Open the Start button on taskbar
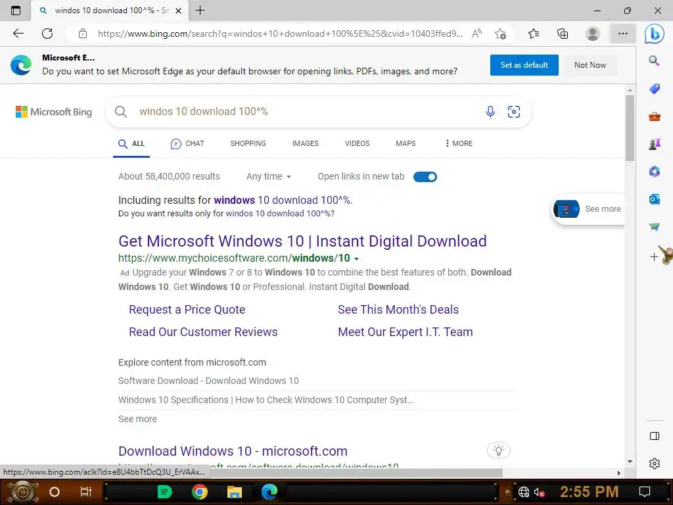 [x=22, y=492]
